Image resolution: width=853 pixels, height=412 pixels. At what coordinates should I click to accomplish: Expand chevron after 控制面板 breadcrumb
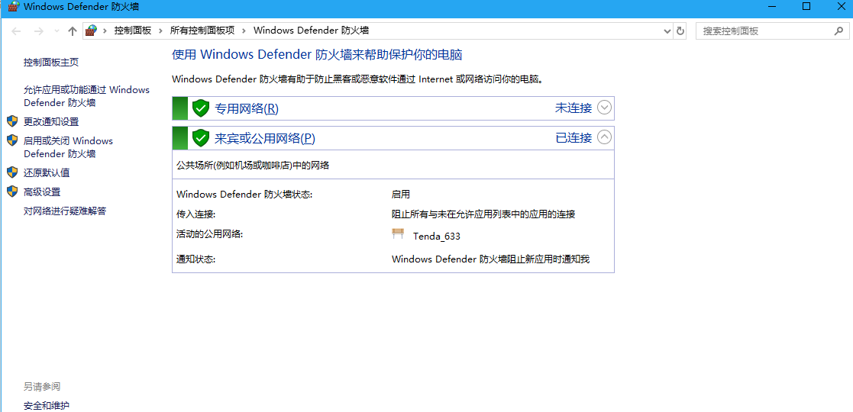(160, 31)
